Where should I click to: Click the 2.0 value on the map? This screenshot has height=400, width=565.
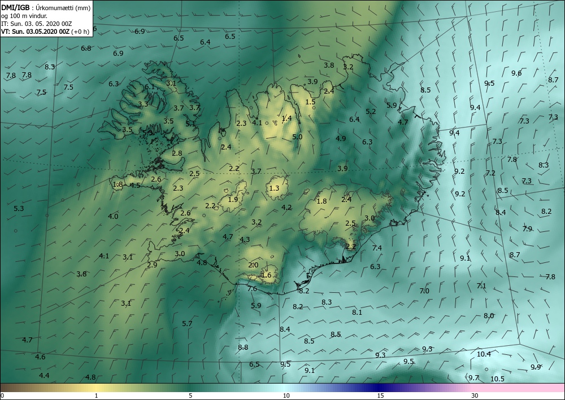tap(253, 265)
